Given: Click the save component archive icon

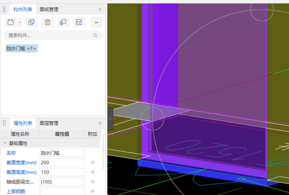Looking at the screenshot, I should [79, 22].
